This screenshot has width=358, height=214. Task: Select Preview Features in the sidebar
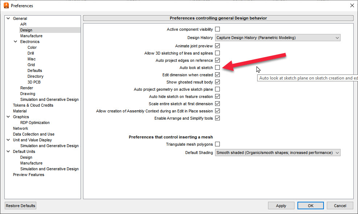coord(28,175)
